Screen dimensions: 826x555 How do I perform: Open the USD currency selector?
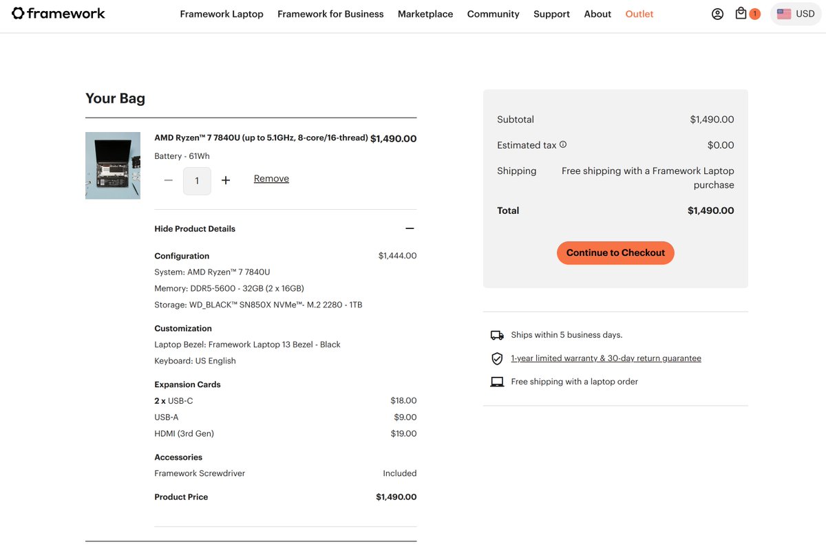(x=796, y=14)
